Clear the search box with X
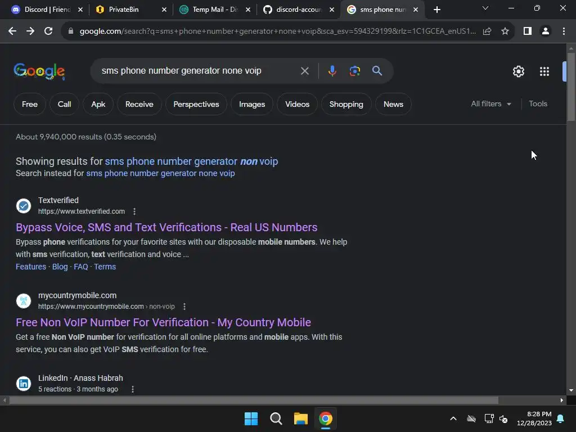The height and width of the screenshot is (432, 576). pos(304,71)
